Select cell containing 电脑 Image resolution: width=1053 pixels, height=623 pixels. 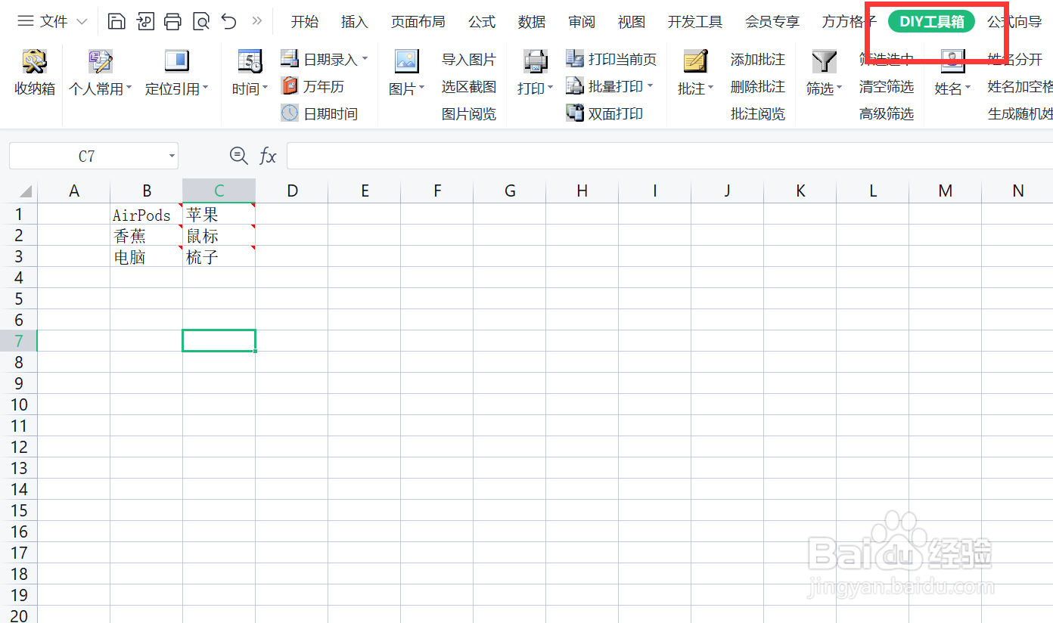[x=146, y=256]
